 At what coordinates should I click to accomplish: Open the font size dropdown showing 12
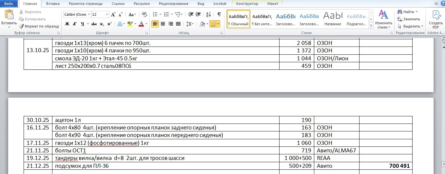click(107, 15)
